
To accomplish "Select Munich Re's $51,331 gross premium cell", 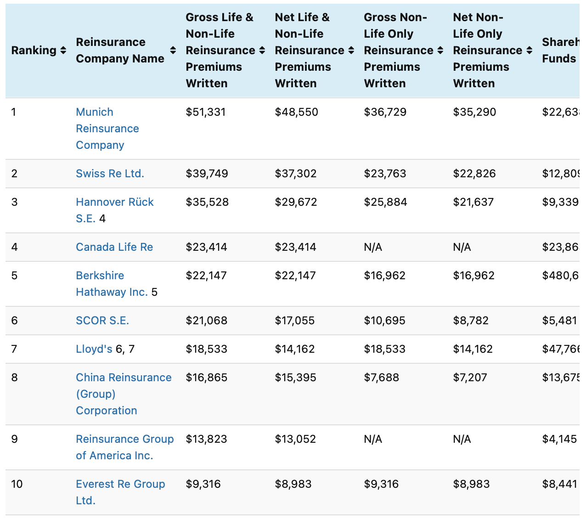I will tap(206, 112).
